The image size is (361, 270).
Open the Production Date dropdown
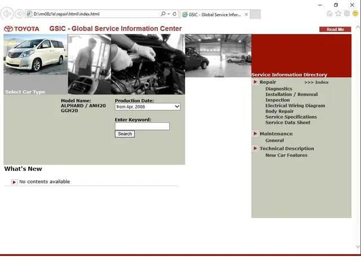coord(148,107)
